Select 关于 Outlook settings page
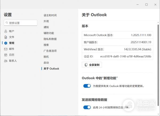Image resolution: width=160 pixels, height=116 pixels. [51, 69]
